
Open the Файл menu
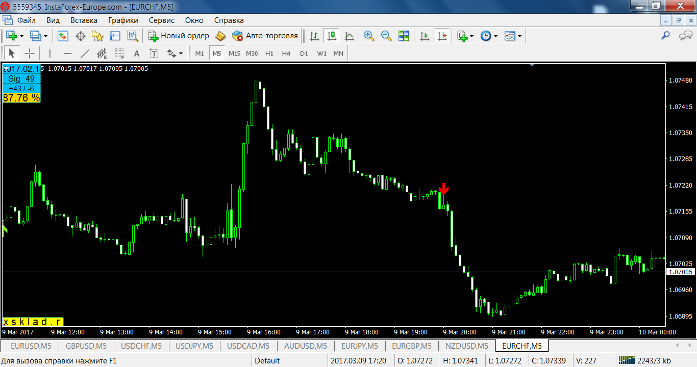coord(27,20)
